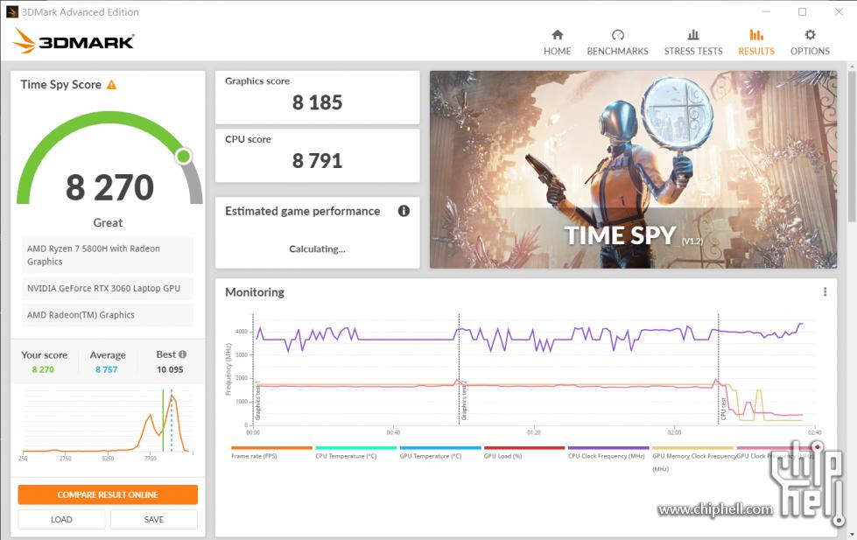Click the 3DMark logo
The image size is (857, 540).
pos(74,41)
